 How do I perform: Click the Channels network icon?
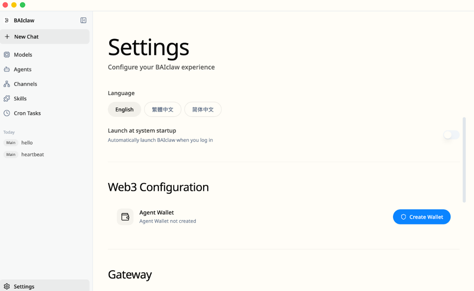[7, 84]
